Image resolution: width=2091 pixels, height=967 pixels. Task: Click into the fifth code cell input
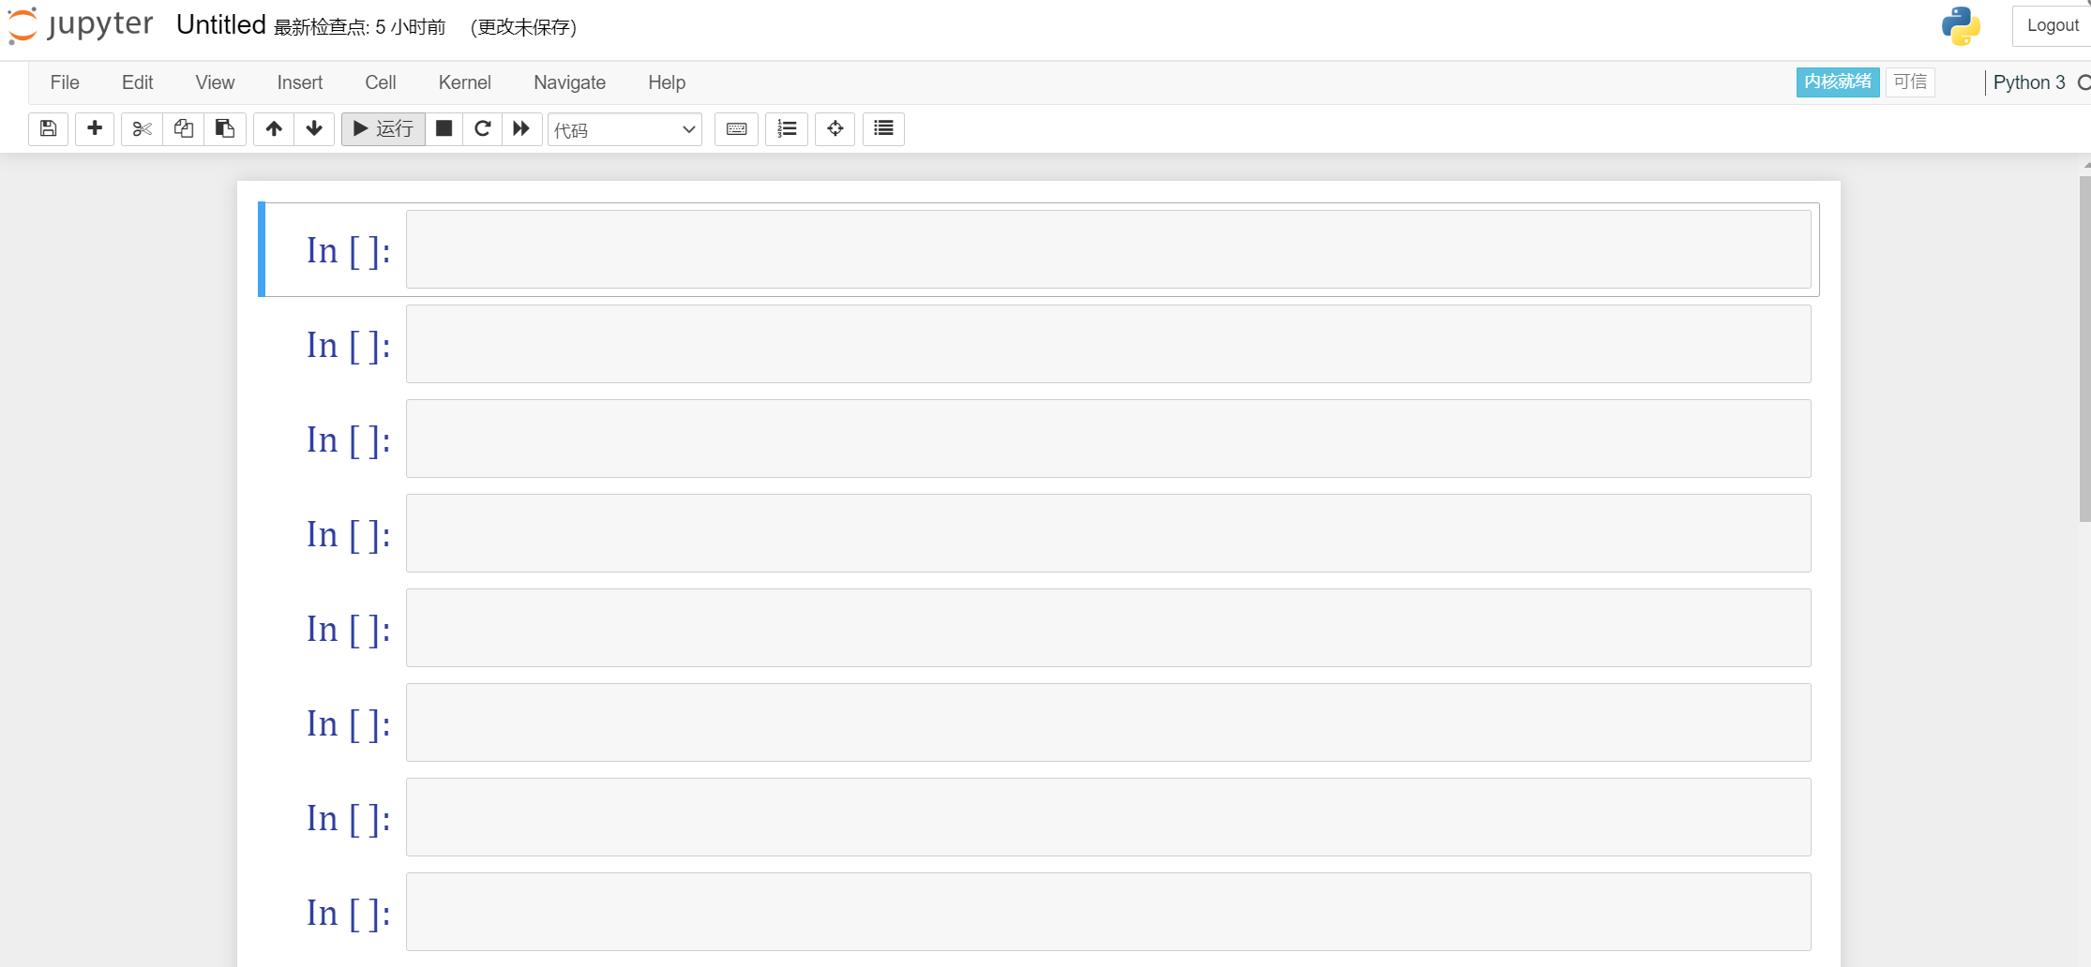[x=1108, y=628]
